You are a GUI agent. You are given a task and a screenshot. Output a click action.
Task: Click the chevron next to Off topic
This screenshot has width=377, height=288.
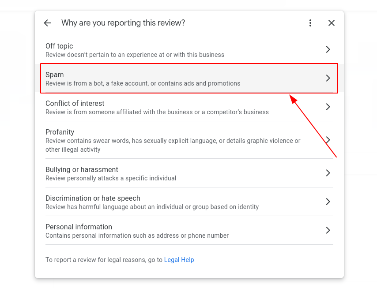point(328,49)
